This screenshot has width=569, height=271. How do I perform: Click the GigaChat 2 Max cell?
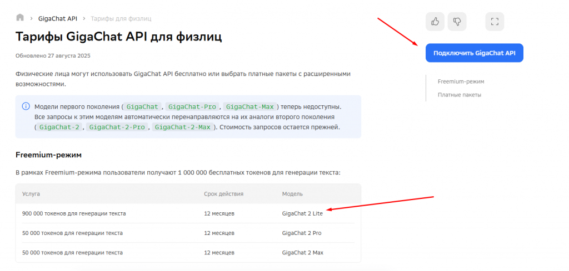pos(303,253)
